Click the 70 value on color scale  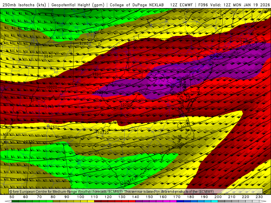click(39, 197)
